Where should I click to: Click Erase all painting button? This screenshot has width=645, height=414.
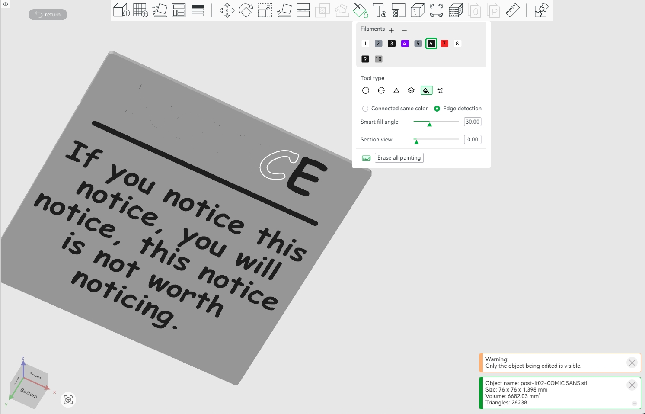(x=399, y=158)
